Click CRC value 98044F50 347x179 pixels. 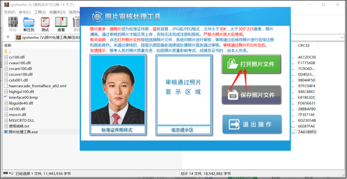307,80
